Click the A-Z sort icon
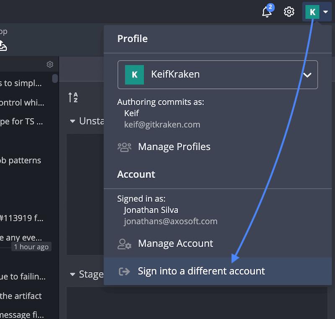Screen dimensions: 335x319 (73, 98)
